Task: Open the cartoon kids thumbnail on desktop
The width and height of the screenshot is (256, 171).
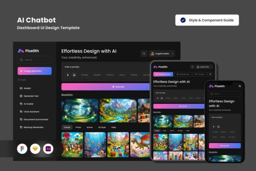Action: point(118,144)
